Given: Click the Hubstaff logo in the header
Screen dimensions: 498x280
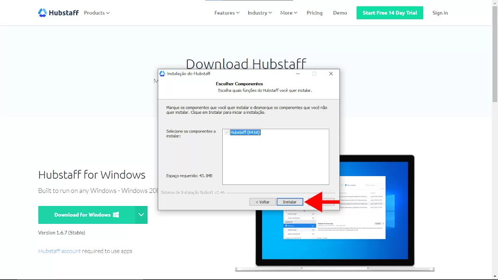Looking at the screenshot, I should point(59,13).
